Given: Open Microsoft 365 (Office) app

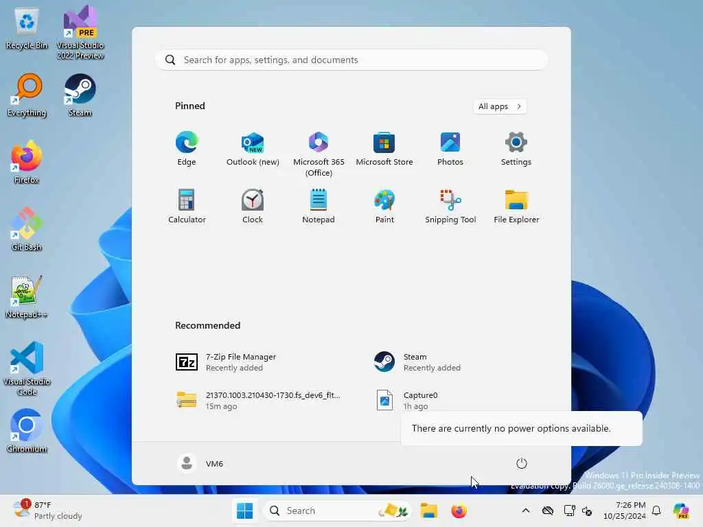Looking at the screenshot, I should click(319, 154).
